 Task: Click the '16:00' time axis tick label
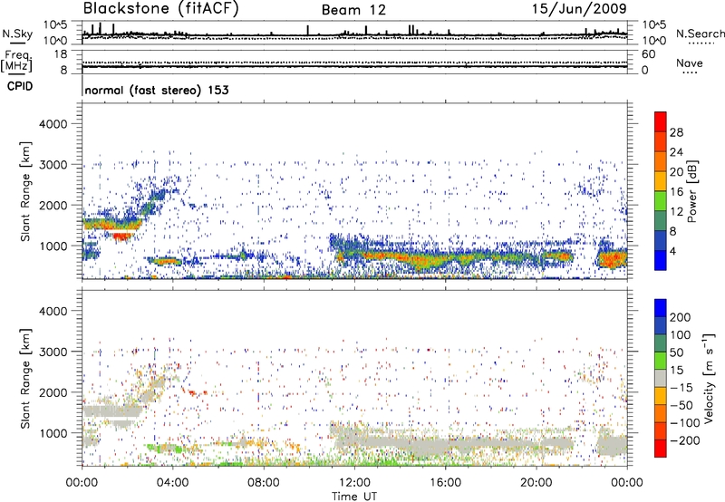tap(445, 483)
